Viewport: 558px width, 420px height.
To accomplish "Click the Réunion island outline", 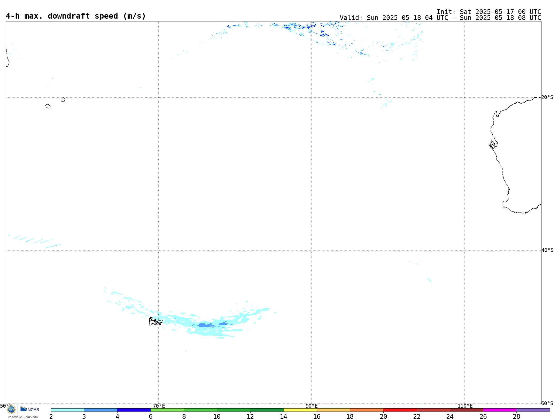I will click(48, 106).
